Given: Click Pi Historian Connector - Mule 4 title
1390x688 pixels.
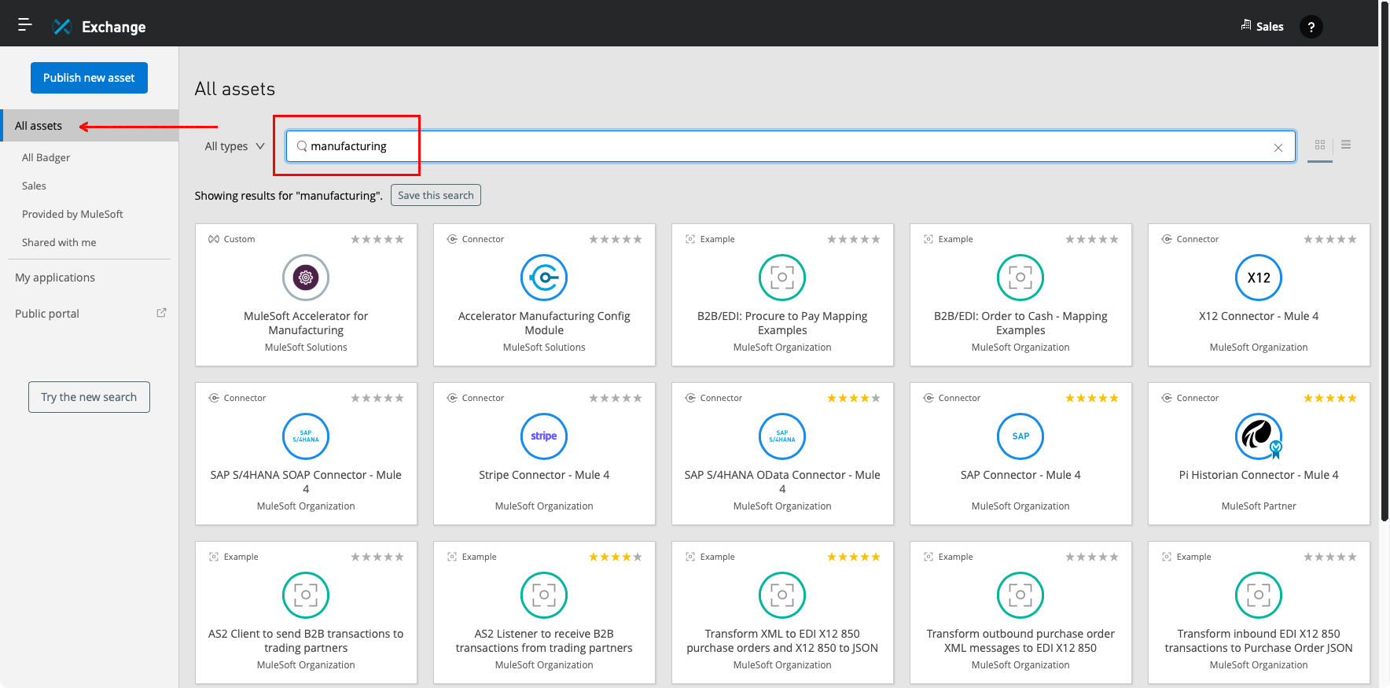Looking at the screenshot, I should (1259, 475).
